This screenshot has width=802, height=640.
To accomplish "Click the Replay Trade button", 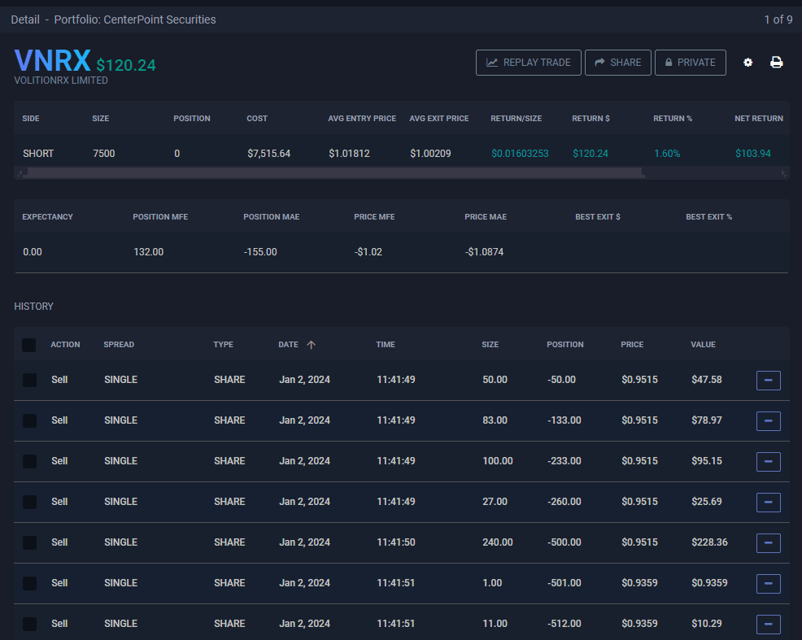I will pyautogui.click(x=529, y=63).
